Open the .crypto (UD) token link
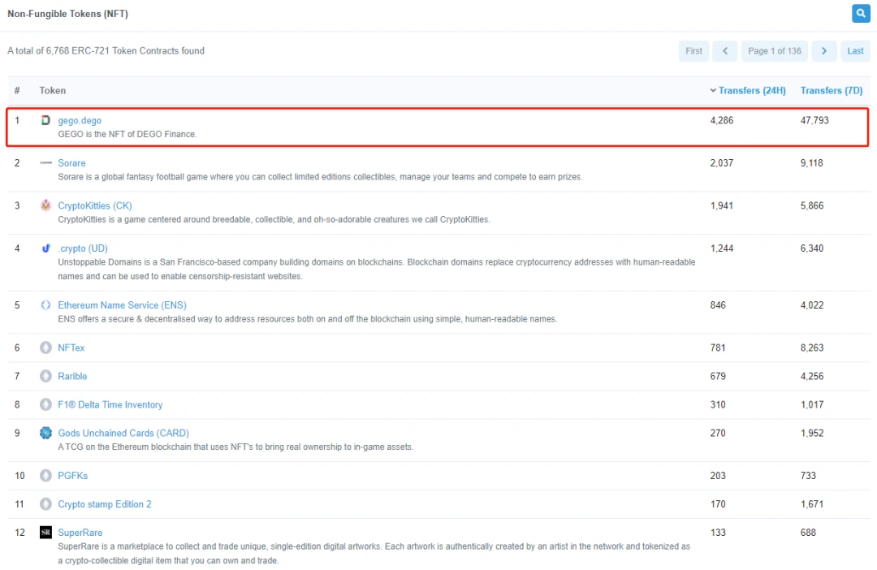The image size is (877, 570). (83, 248)
